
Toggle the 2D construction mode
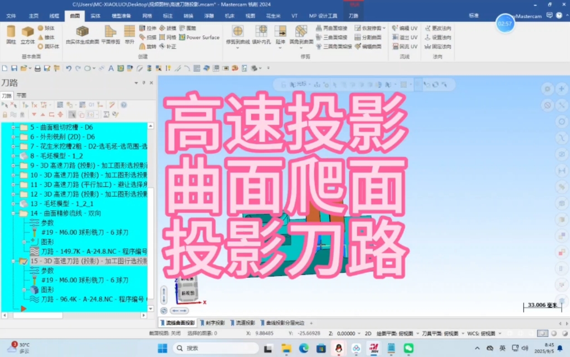click(x=368, y=334)
